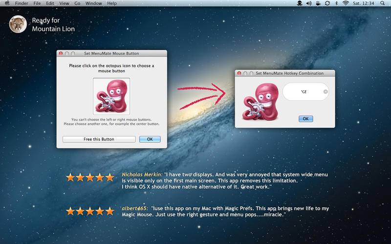This screenshot has height=244, width=391.
Task: Click octopus image to choose mouse button
Action: 111,96
